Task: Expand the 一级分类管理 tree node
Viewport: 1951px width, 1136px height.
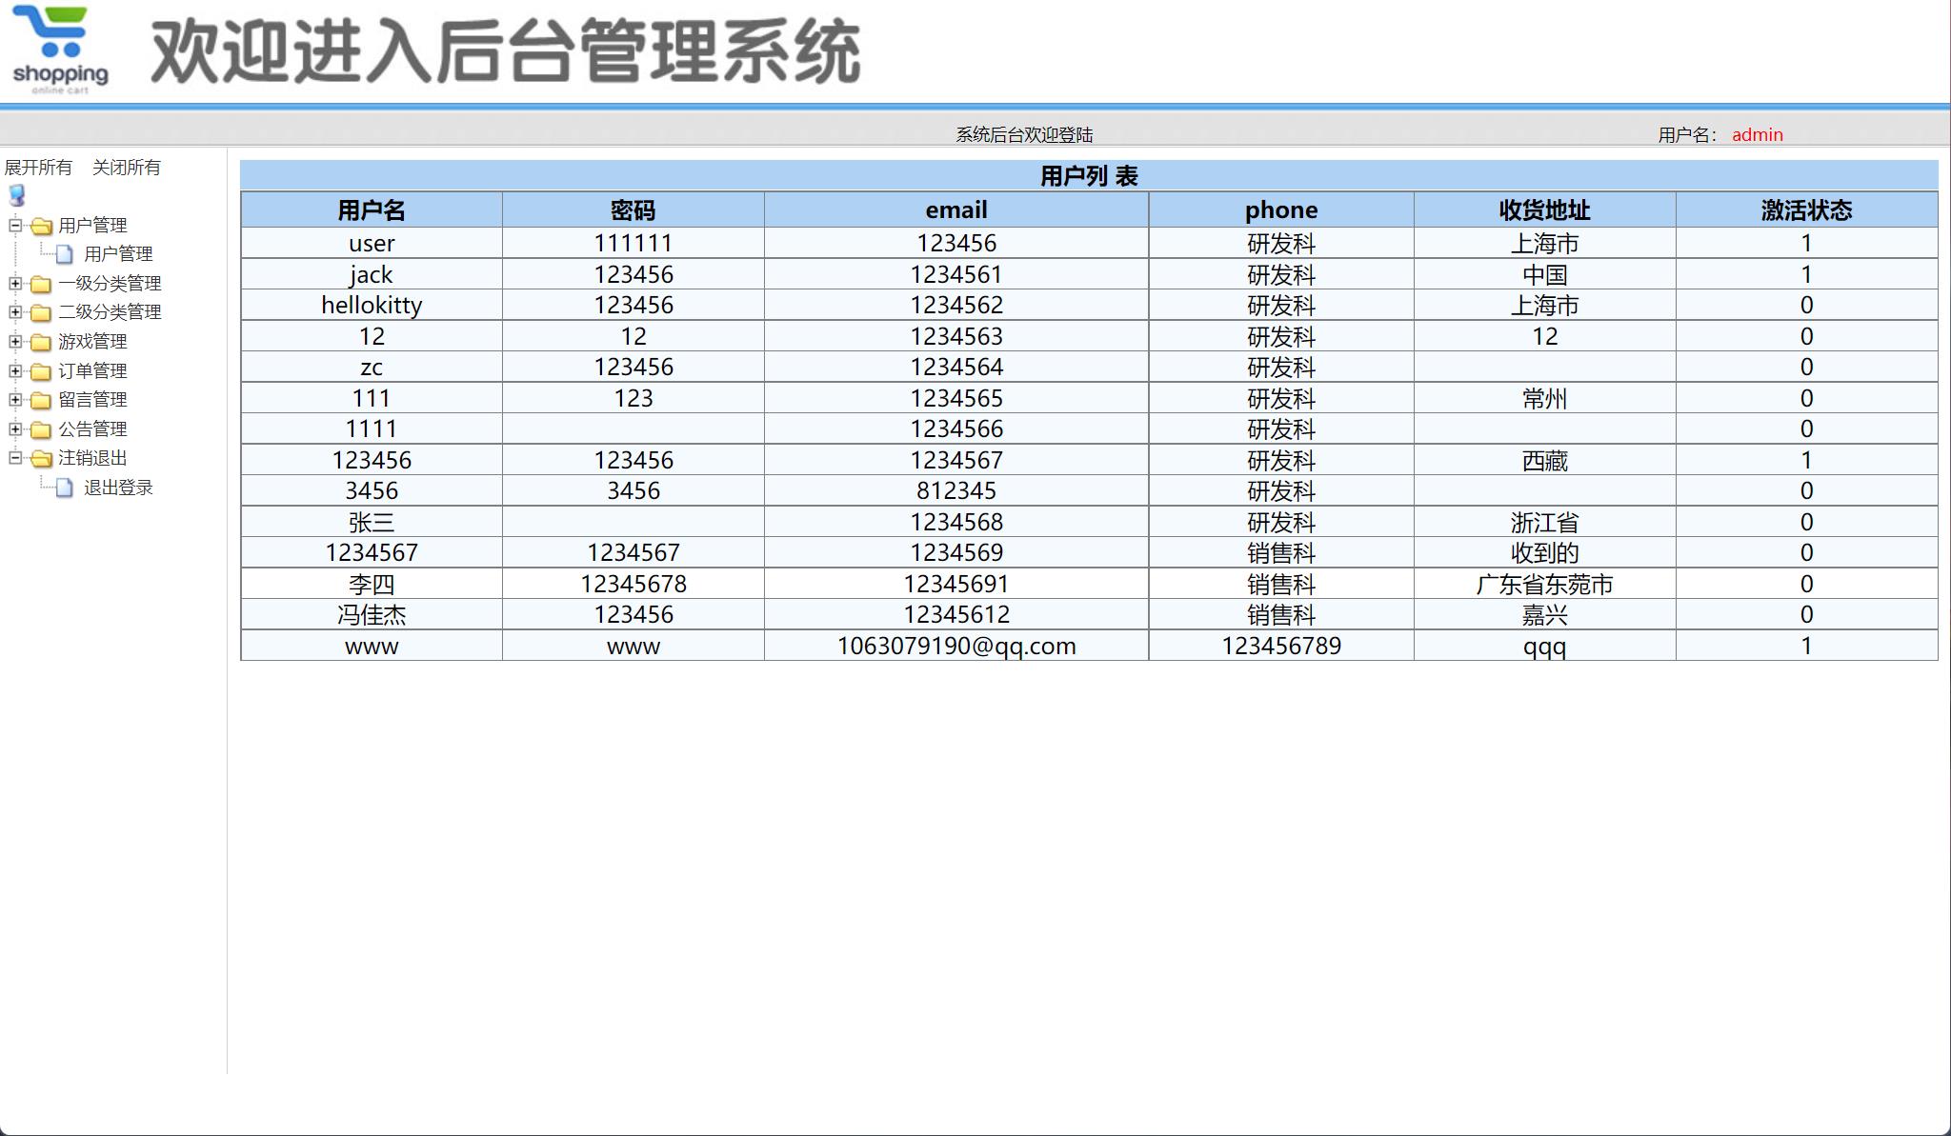Action: [x=13, y=284]
